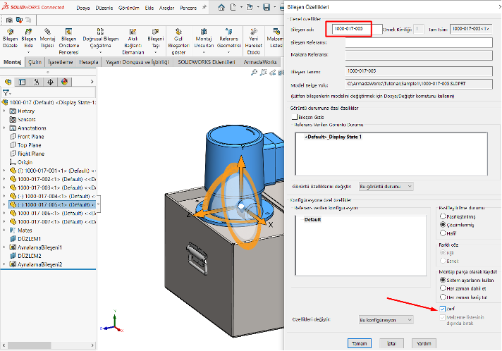Expand the Mates folder
Image resolution: width=502 pixels, height=351 pixels.
pyautogui.click(x=4, y=230)
